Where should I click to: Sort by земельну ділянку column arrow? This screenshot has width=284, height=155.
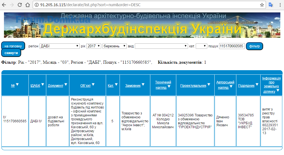(x=278, y=90)
